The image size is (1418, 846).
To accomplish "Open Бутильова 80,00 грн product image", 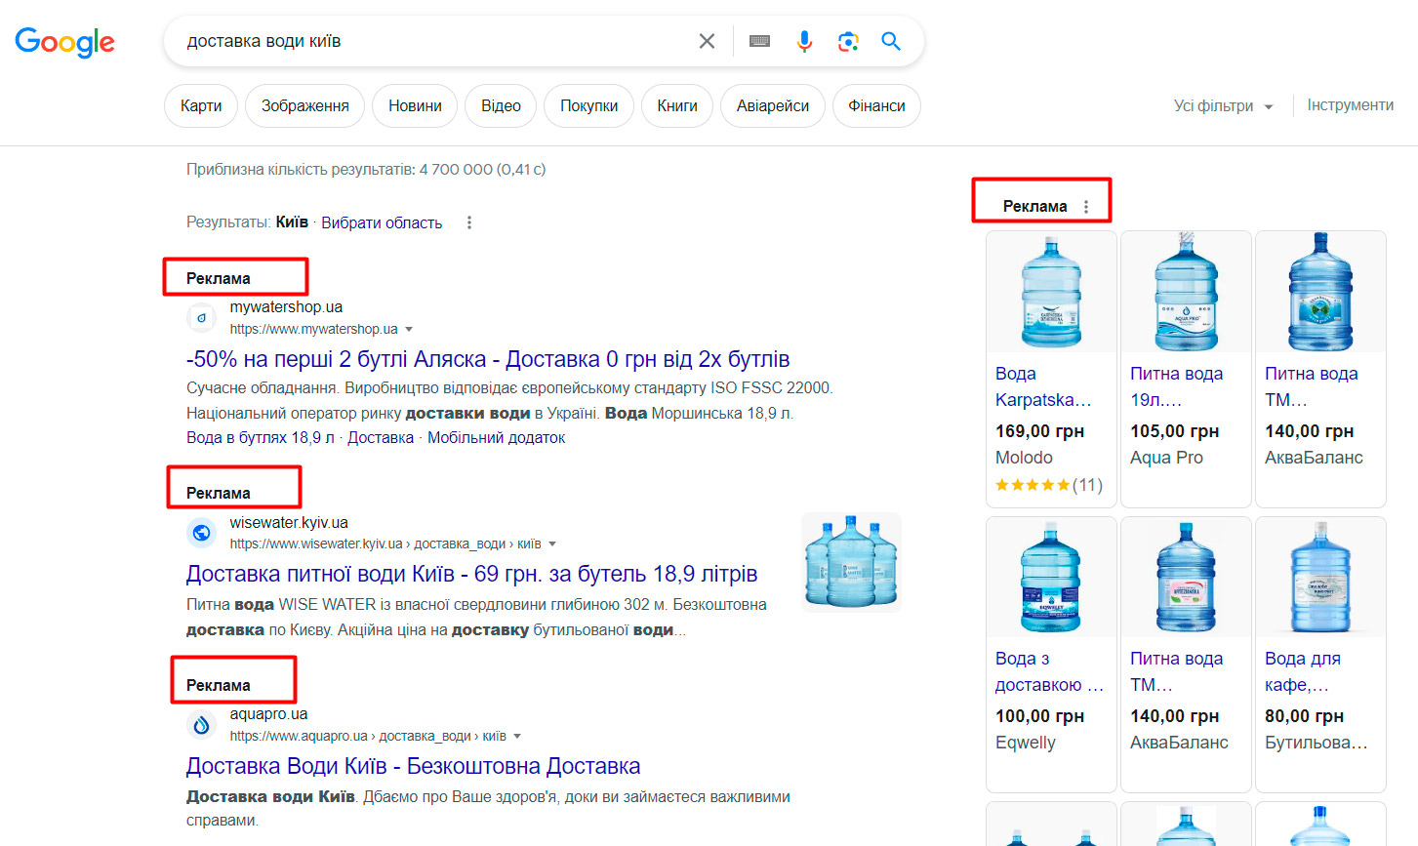I will 1320,578.
